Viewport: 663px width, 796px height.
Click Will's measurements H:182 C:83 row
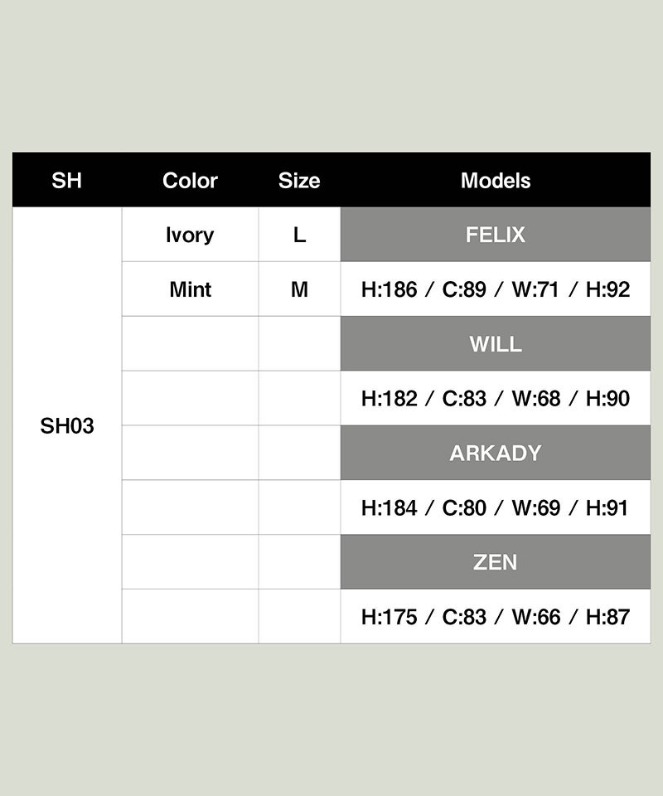pos(496,399)
